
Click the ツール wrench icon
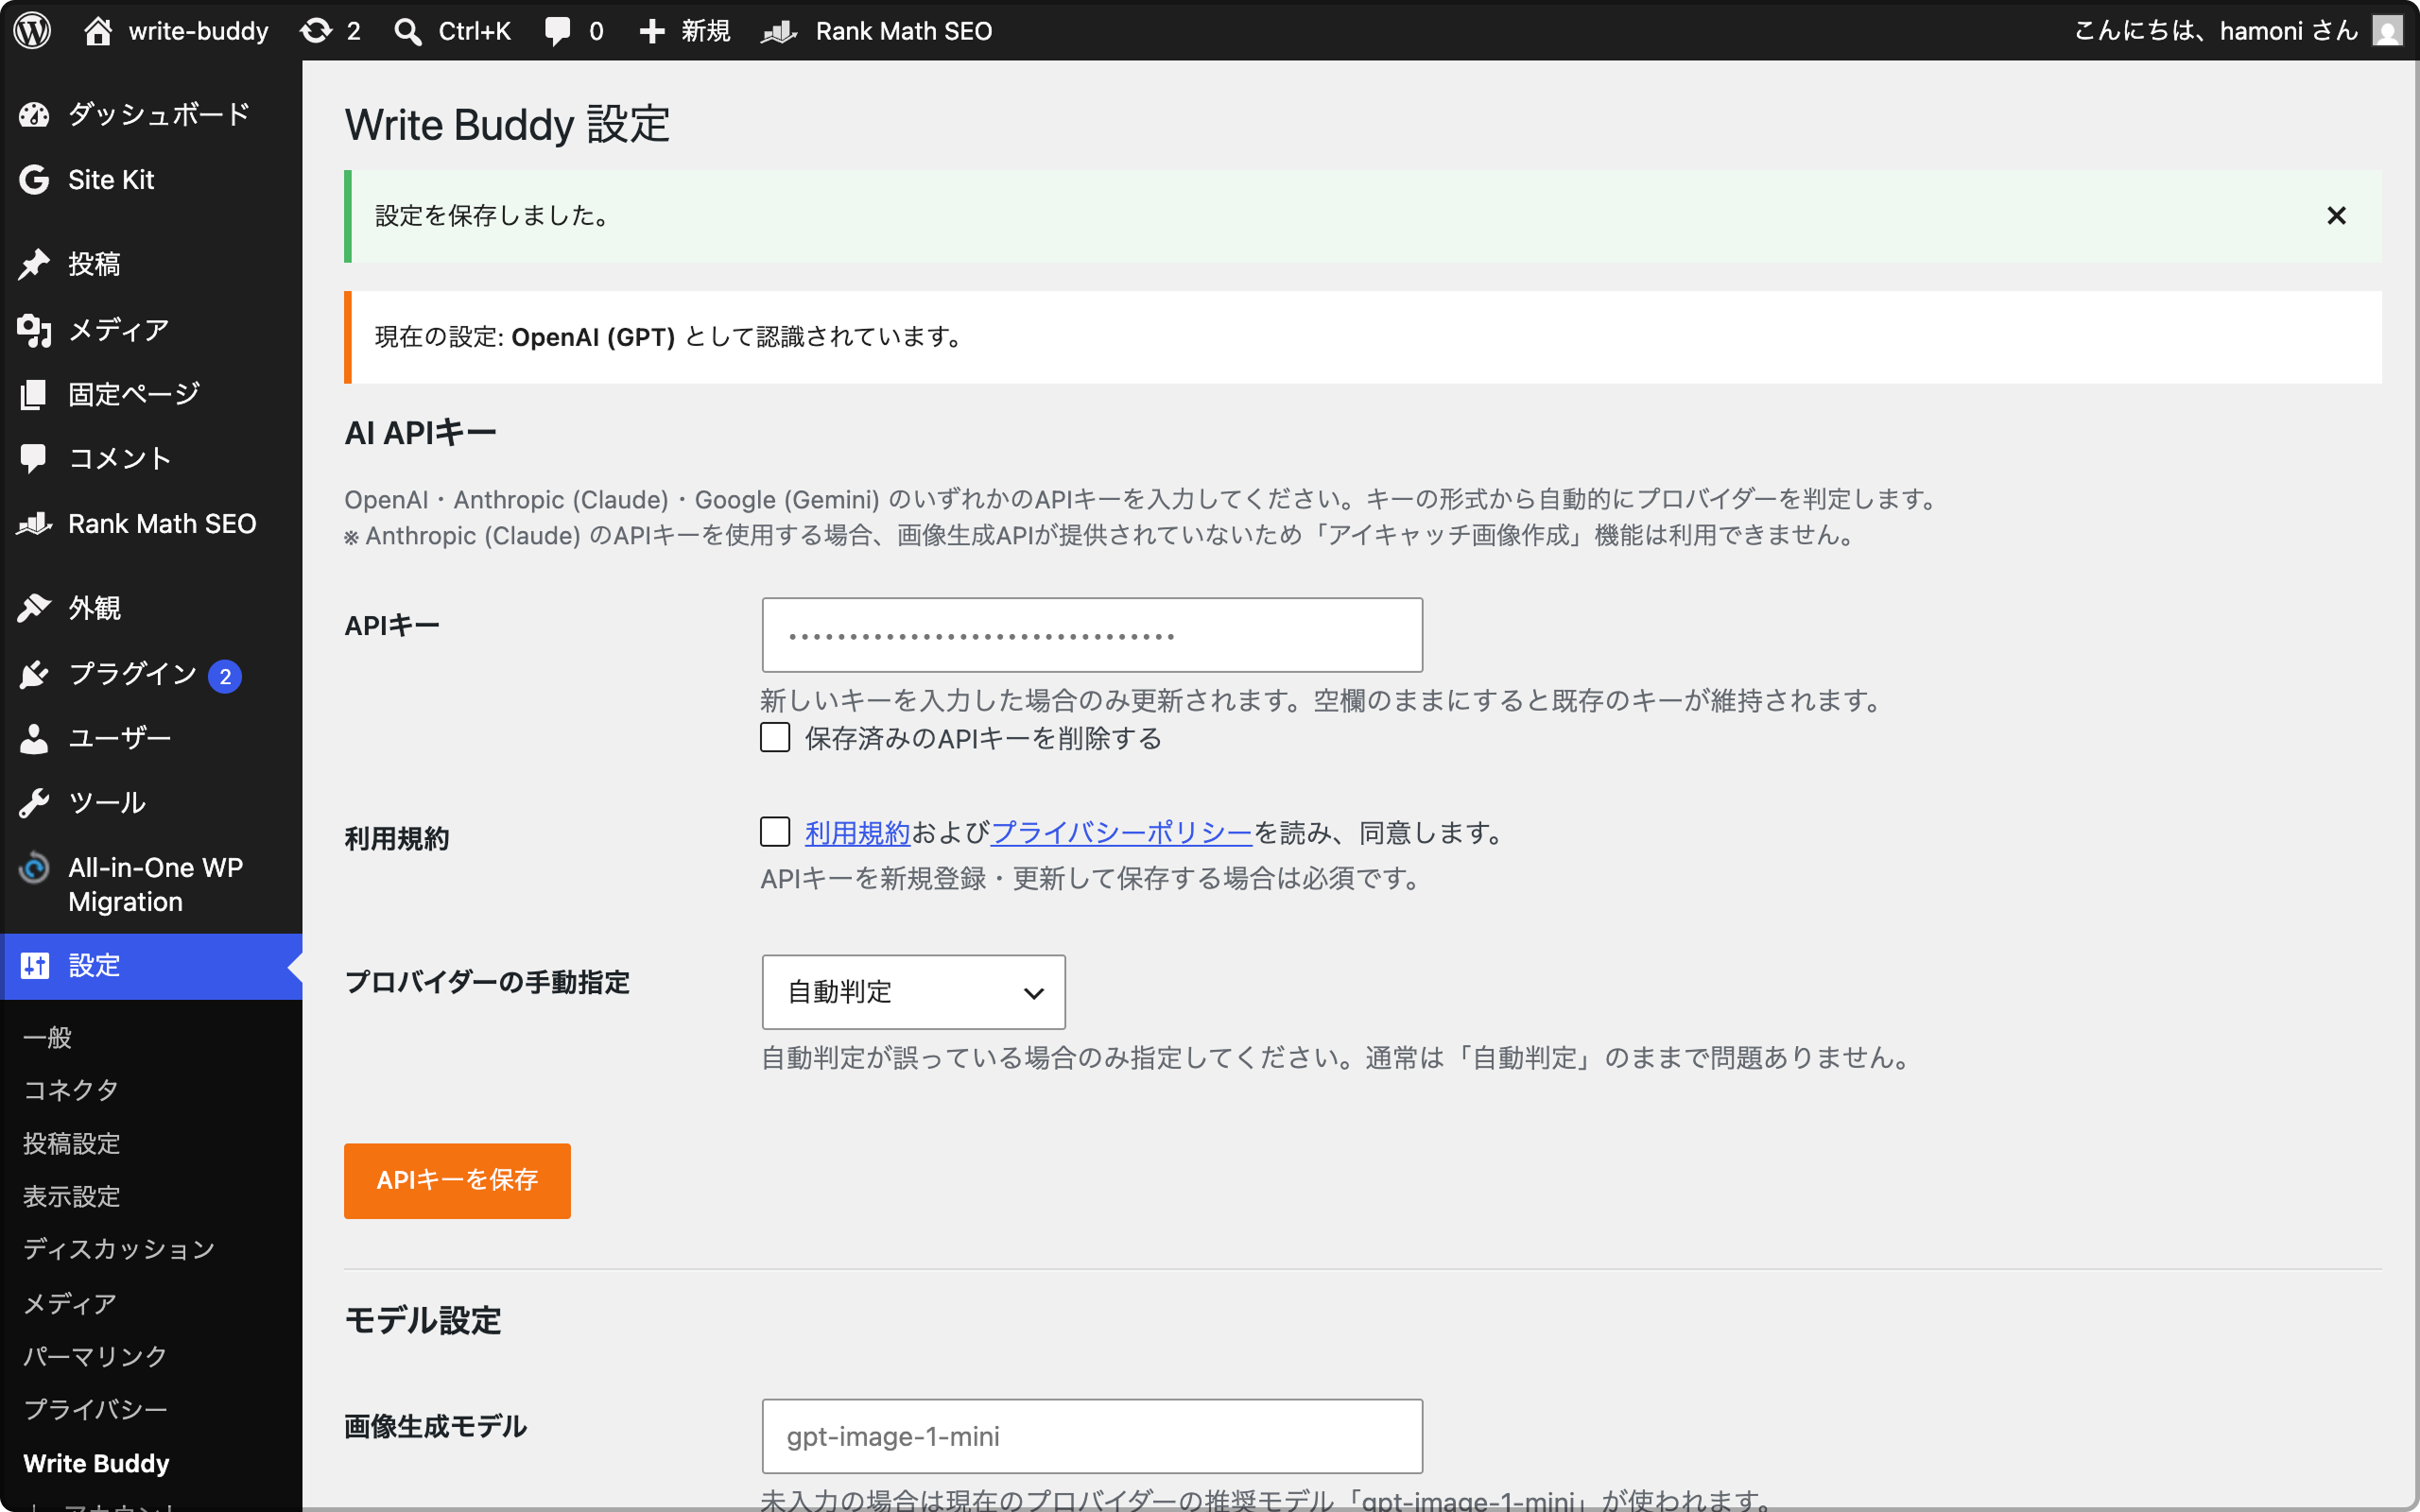34,802
